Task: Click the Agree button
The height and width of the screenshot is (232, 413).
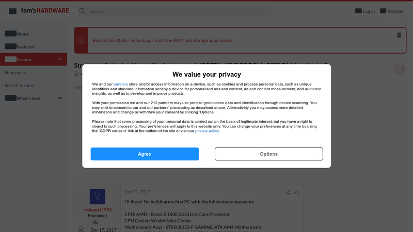Action: pos(145,154)
